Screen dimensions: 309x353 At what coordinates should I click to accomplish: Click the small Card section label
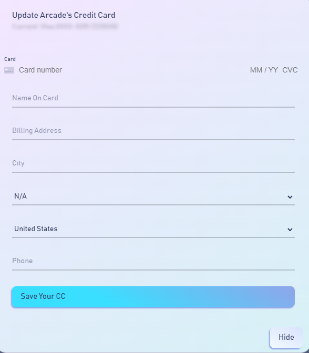10,59
